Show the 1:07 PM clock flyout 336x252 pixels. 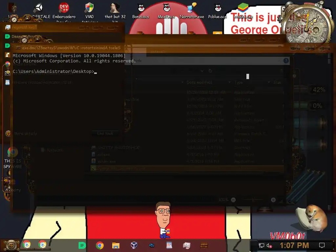tap(294, 245)
